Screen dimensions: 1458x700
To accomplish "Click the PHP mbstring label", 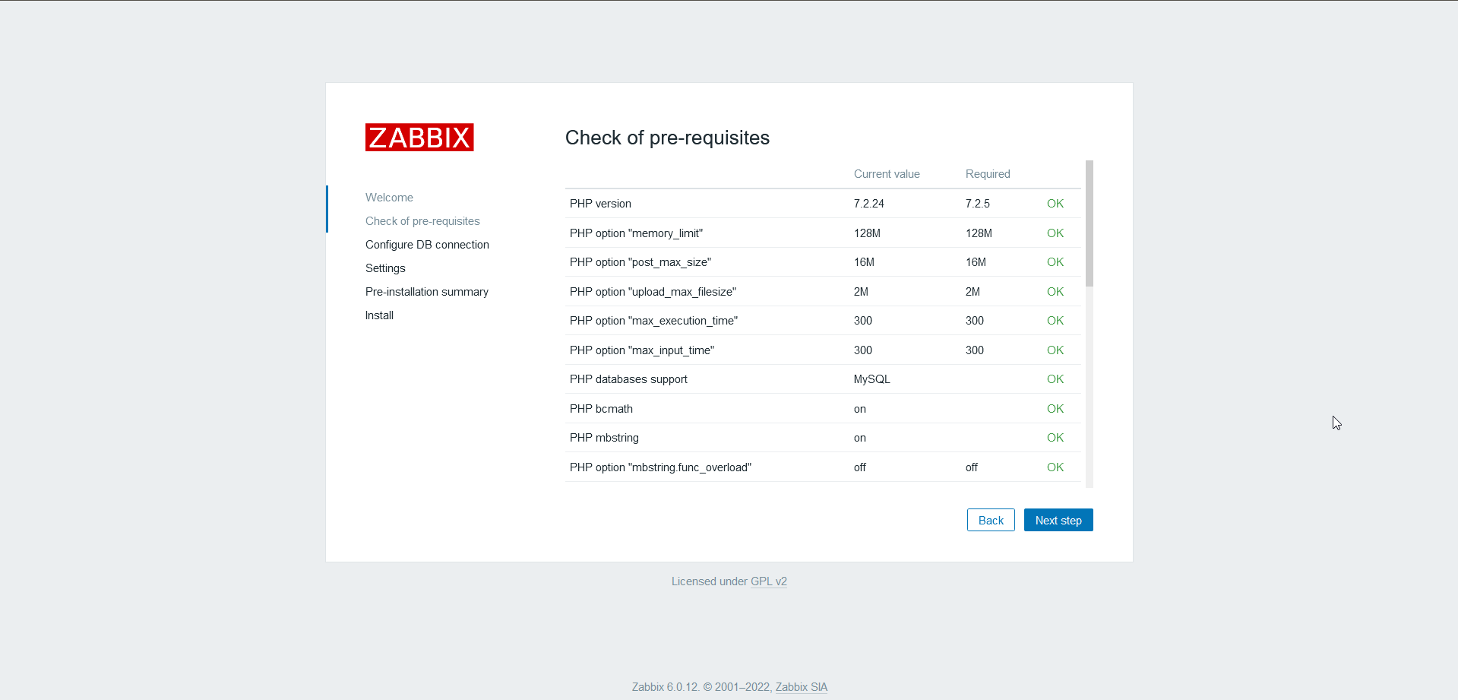I will pos(604,438).
